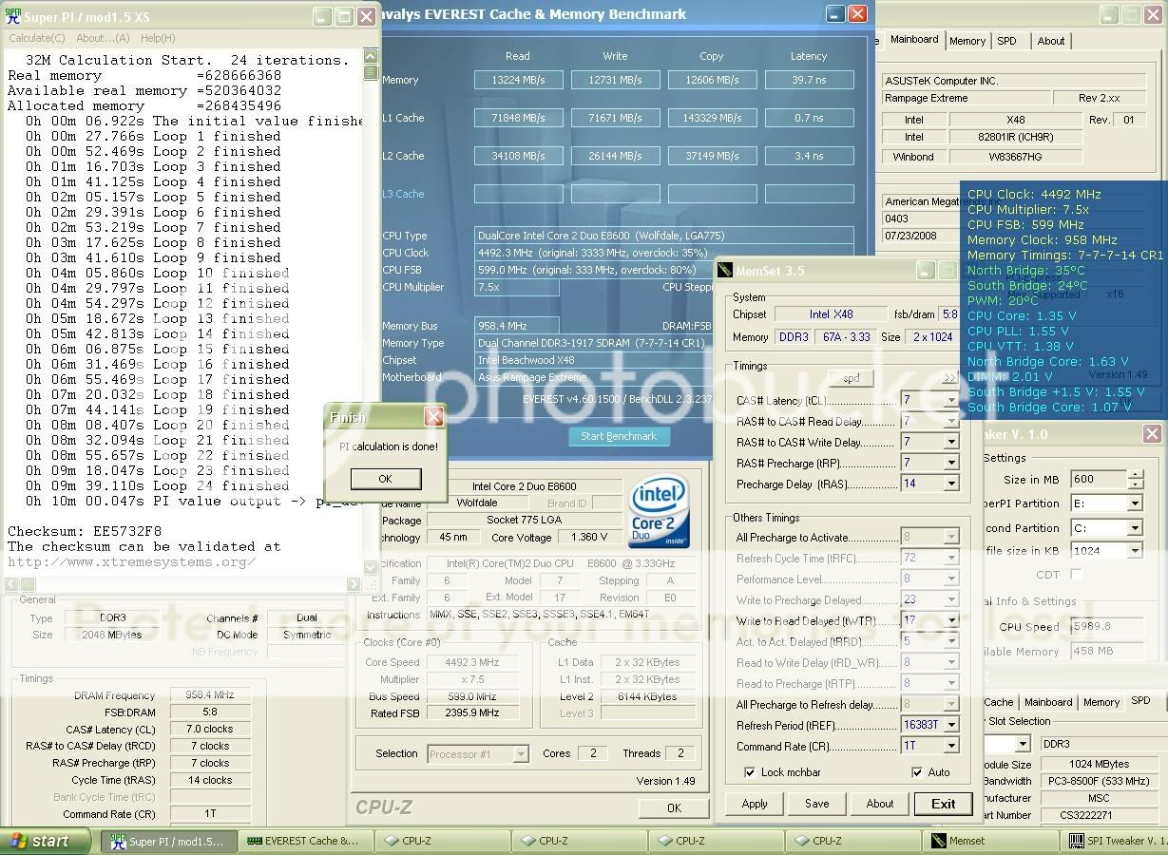
Task: Open Write to Read Delayed (tWTR) dropdown
Action: [x=951, y=621]
